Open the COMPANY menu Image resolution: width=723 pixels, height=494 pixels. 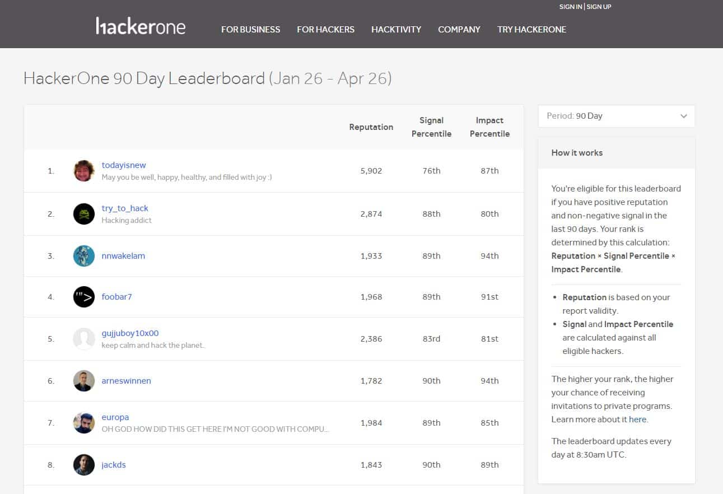click(459, 29)
